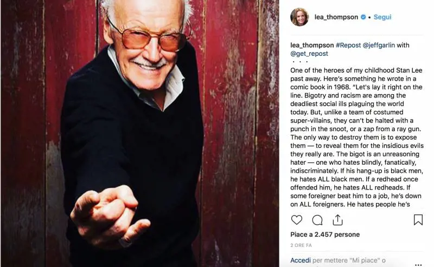Open the #Repost hashtag
This screenshot has height=267, width=434.
click(350, 45)
